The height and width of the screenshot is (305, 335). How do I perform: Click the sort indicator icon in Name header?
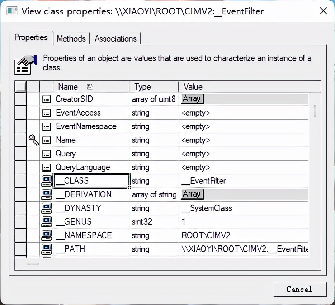tap(90, 86)
